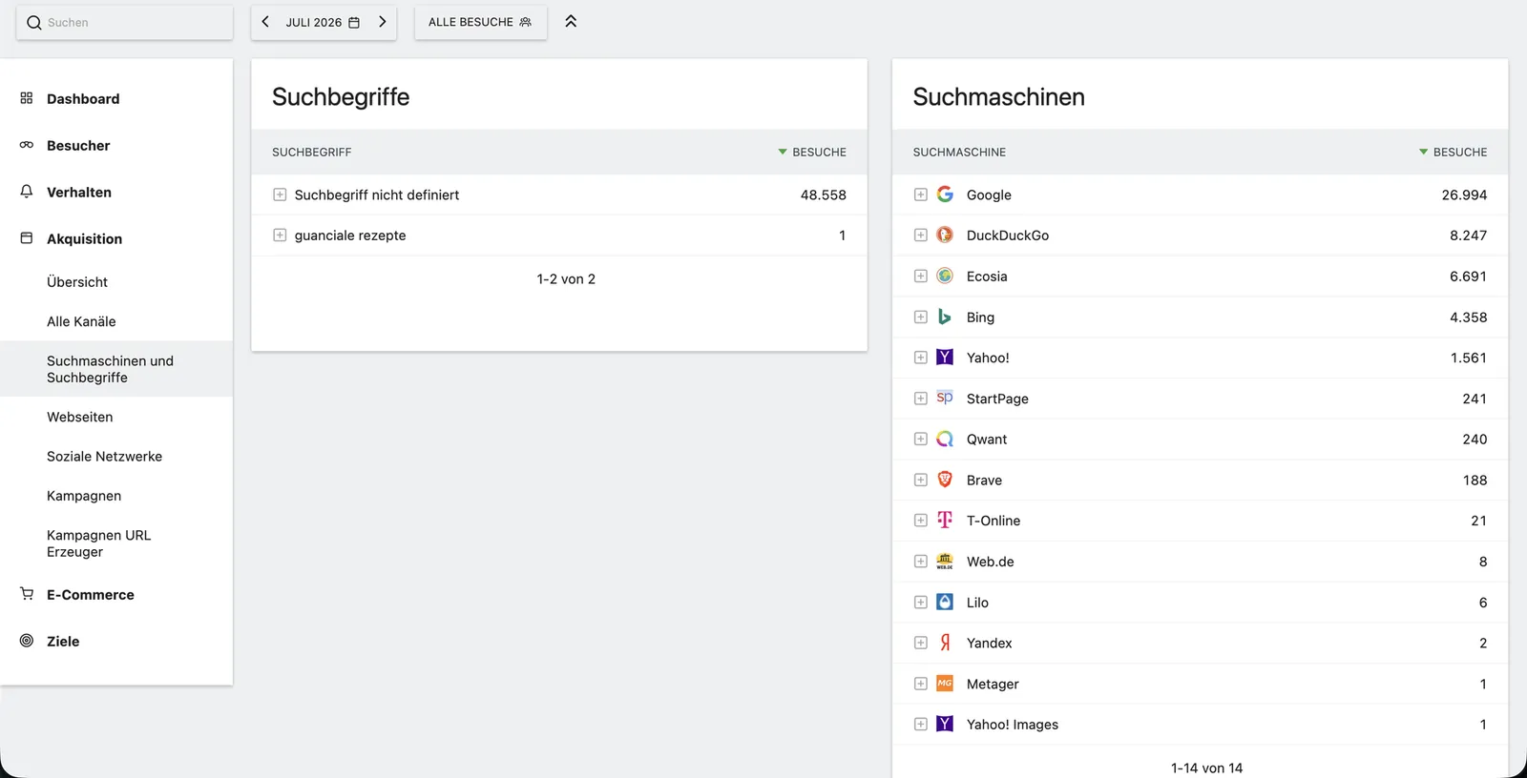Expand the Bing row

[x=920, y=317]
